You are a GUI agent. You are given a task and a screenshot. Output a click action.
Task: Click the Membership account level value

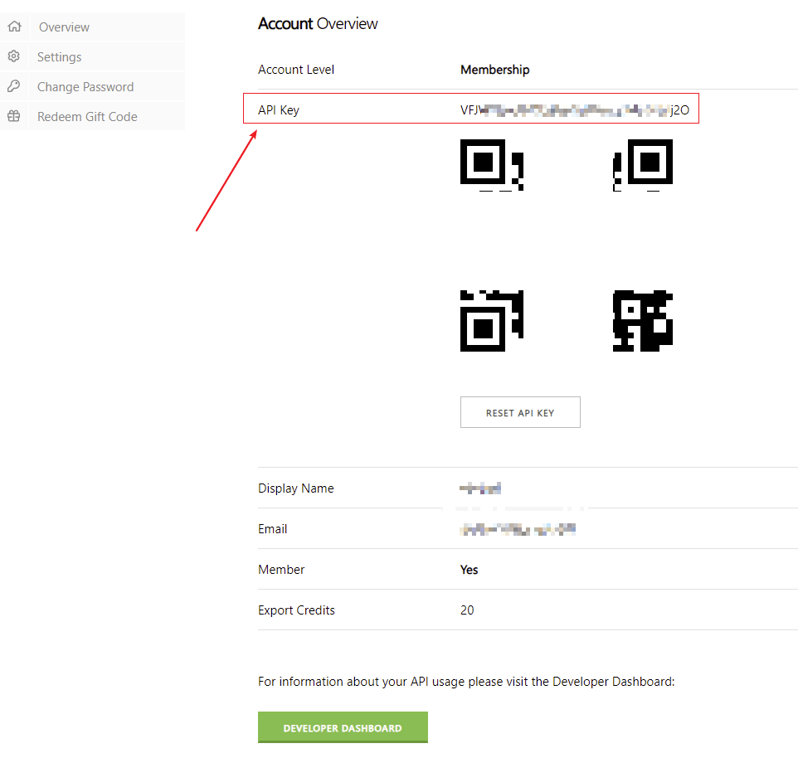[x=494, y=70]
